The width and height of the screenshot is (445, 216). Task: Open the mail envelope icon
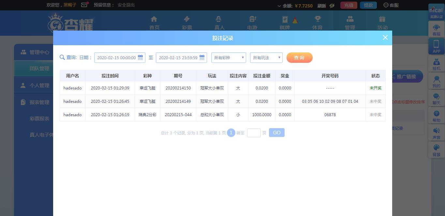point(84,5)
